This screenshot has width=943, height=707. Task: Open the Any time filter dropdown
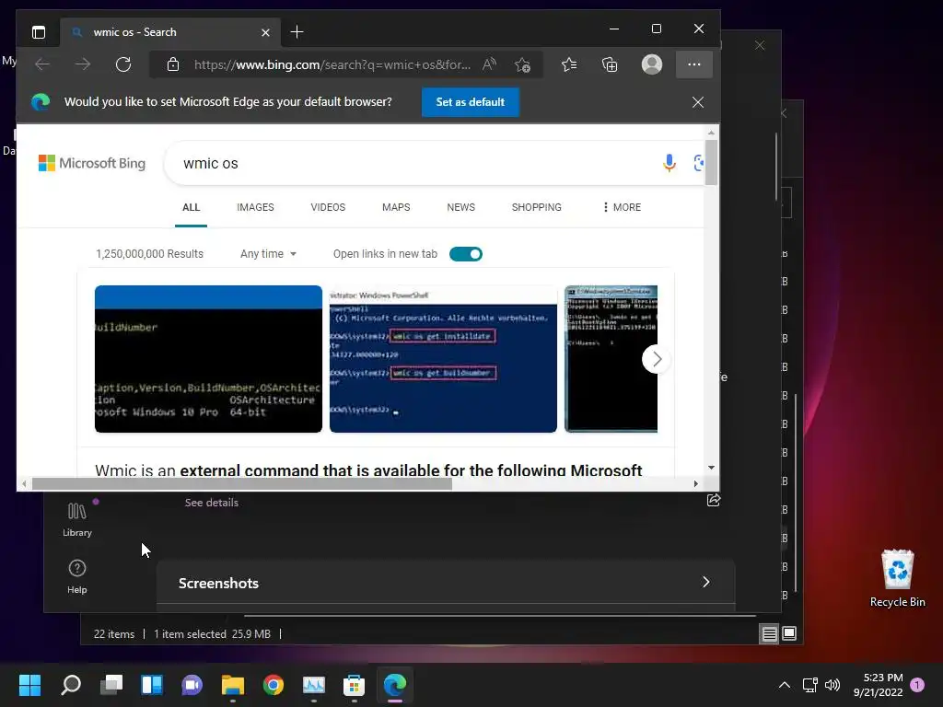point(268,254)
